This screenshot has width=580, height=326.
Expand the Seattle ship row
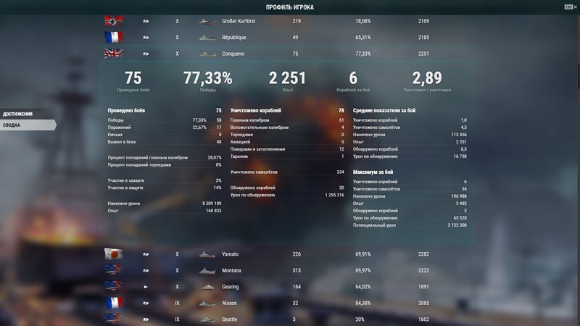click(287, 319)
